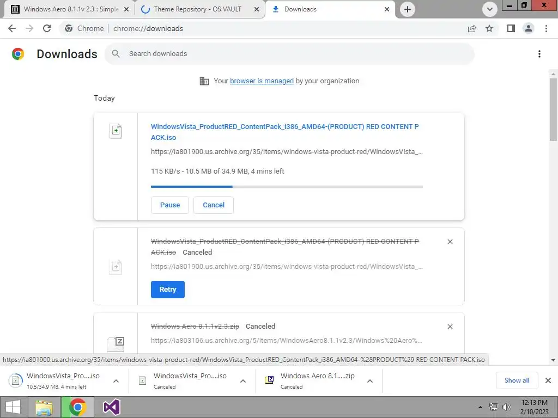
Task: Reload the current page
Action: 47,28
